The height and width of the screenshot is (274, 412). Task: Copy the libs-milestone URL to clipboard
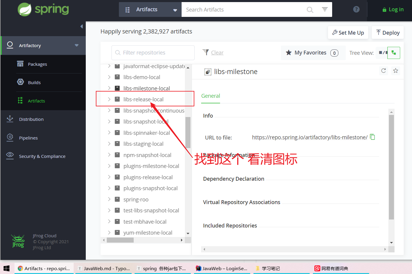[x=372, y=137]
